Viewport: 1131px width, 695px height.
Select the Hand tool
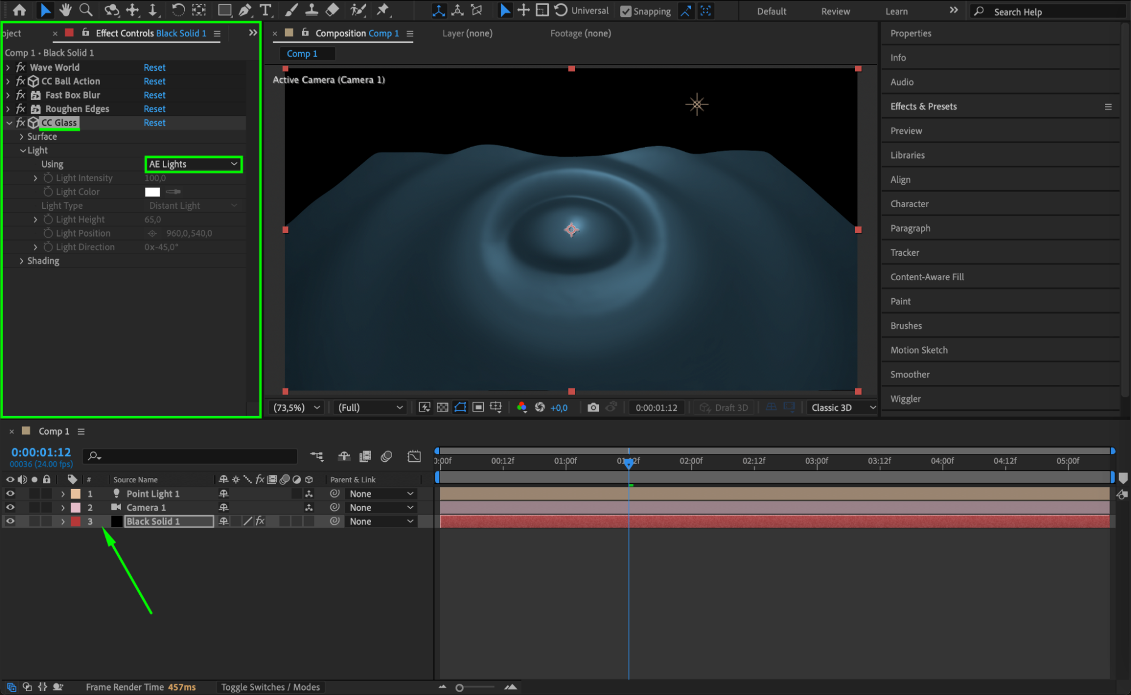click(x=66, y=10)
